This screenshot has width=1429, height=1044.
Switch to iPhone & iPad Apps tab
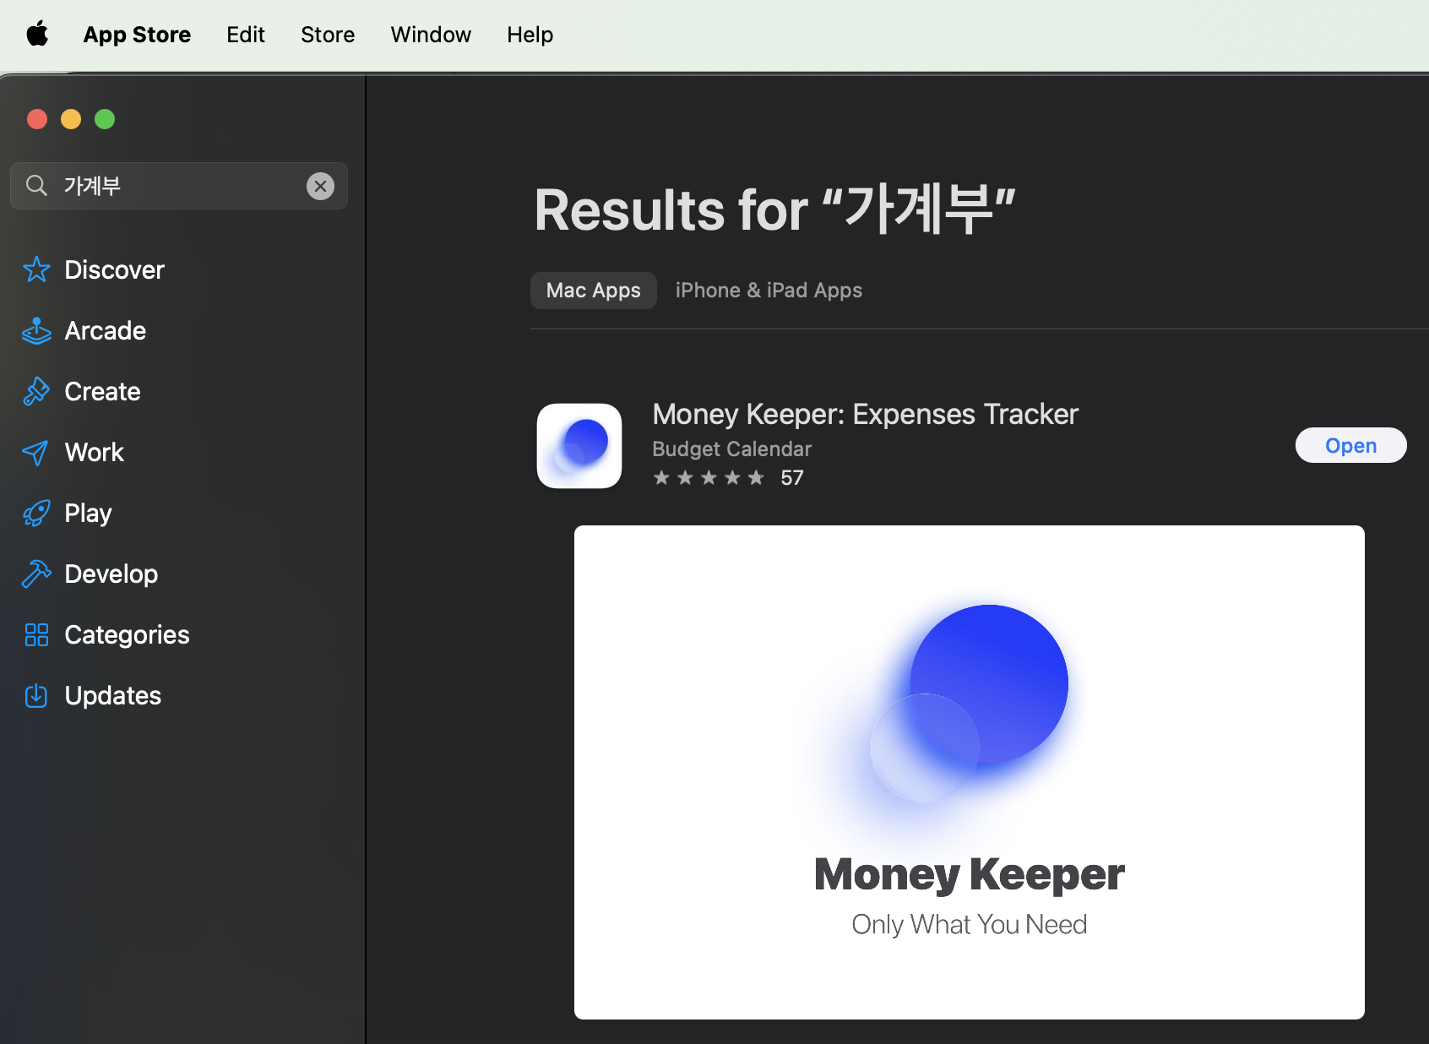point(769,291)
